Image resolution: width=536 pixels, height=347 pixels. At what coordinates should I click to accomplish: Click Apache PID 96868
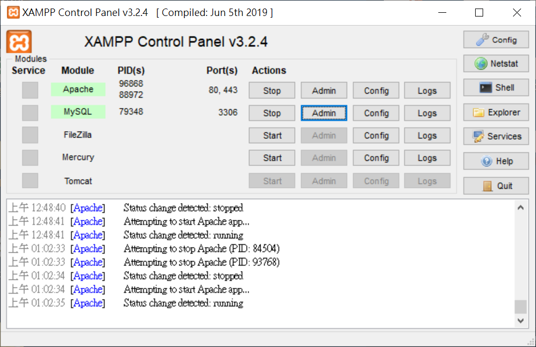(131, 84)
